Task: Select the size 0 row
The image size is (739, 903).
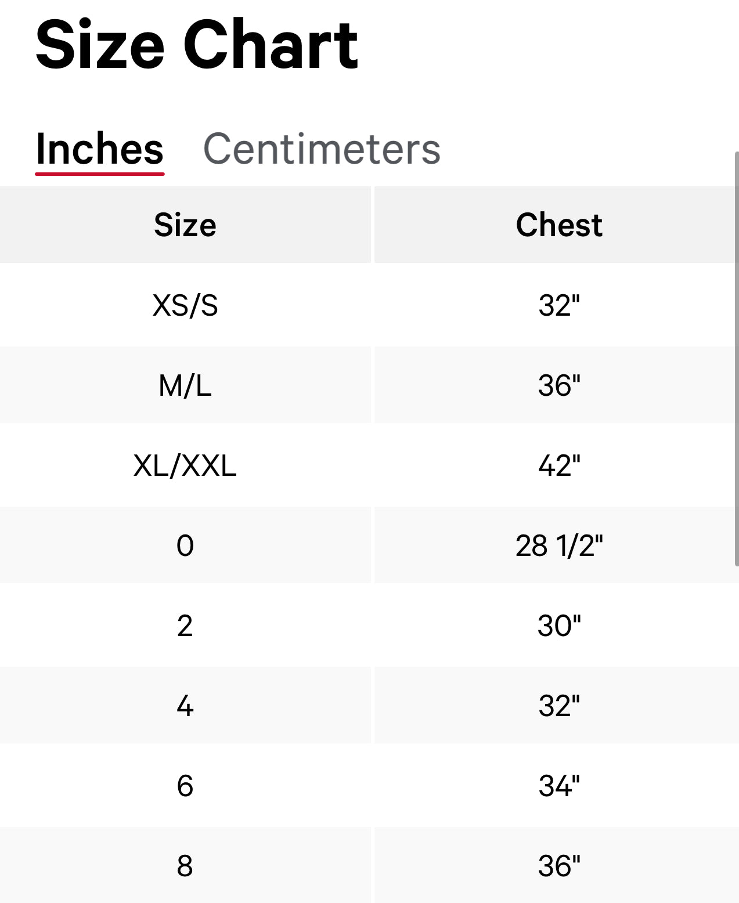Action: (185, 546)
